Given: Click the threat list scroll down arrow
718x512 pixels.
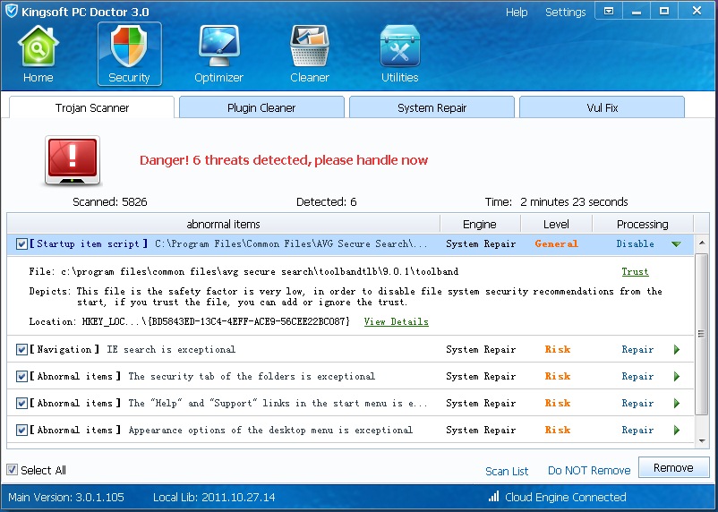Looking at the screenshot, I should tap(702, 440).
